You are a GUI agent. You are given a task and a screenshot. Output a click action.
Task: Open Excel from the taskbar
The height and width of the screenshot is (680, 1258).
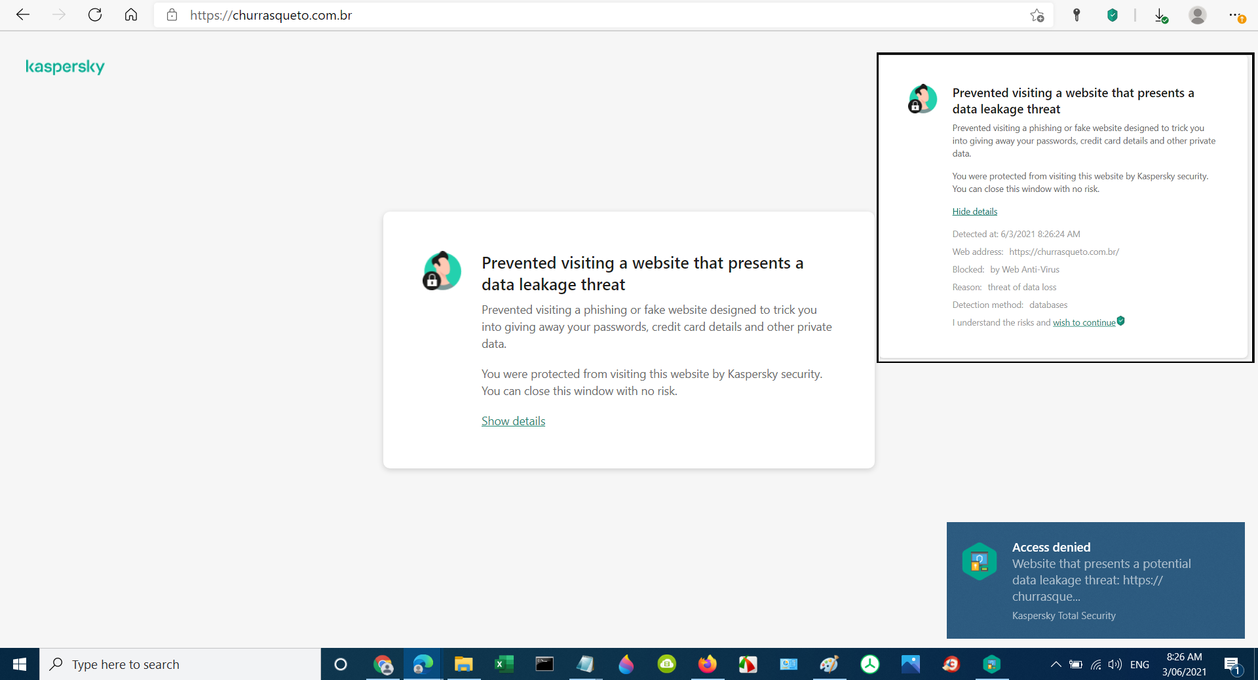click(504, 664)
